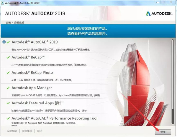Click the green checkmark next to Autodesk ReCap

(x=8, y=57)
